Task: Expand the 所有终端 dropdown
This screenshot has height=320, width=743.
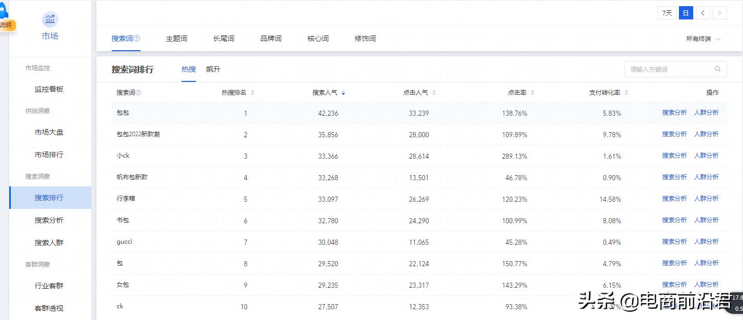Action: 703,39
